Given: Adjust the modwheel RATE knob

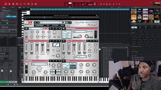Looking at the screenshot, I should (80, 36).
